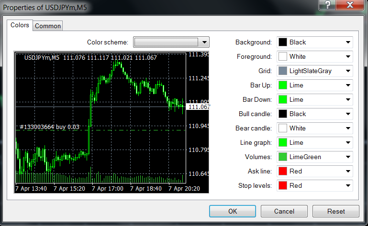Image resolution: width=368 pixels, height=226 pixels.
Task: Switch to the Common tab
Action: tap(48, 26)
